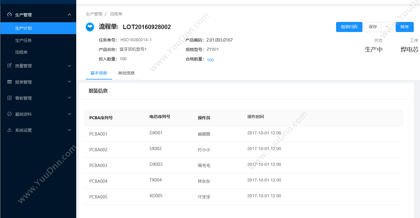This screenshot has width=420, height=218.
Task: Expand the 看板管理 menu chevron
Action: (69, 98)
